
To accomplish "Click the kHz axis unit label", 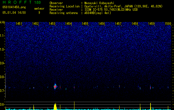I will coord(2,22).
